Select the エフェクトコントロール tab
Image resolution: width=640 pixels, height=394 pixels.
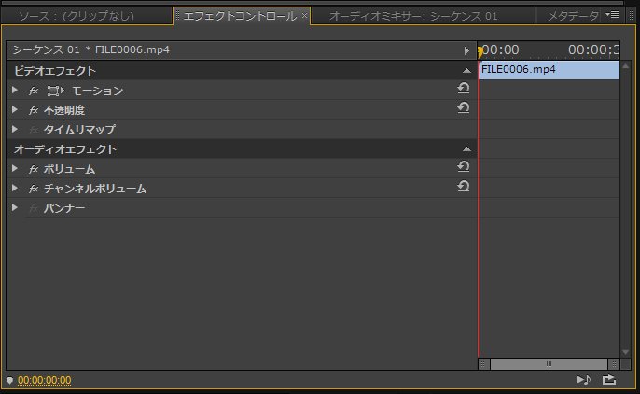pyautogui.click(x=240, y=16)
